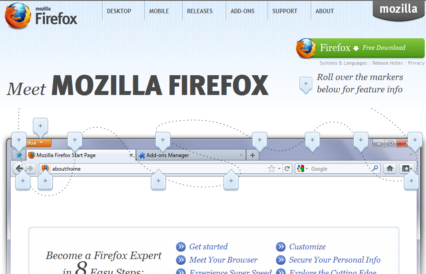Click the marker icon beside 'Roll over the markers'
Image resolution: width=426 pixels, height=274 pixels.
tap(306, 85)
